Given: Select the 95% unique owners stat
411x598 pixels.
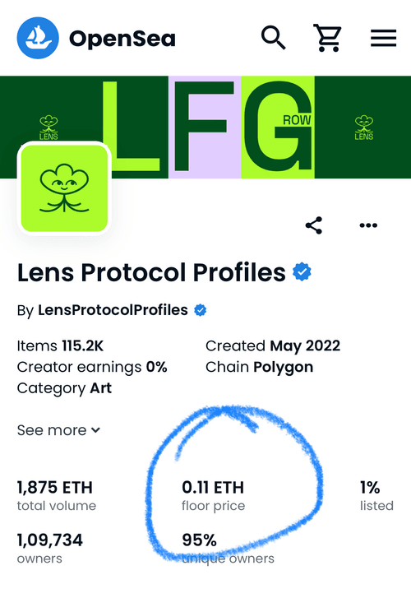Looking at the screenshot, I should click(x=228, y=548).
